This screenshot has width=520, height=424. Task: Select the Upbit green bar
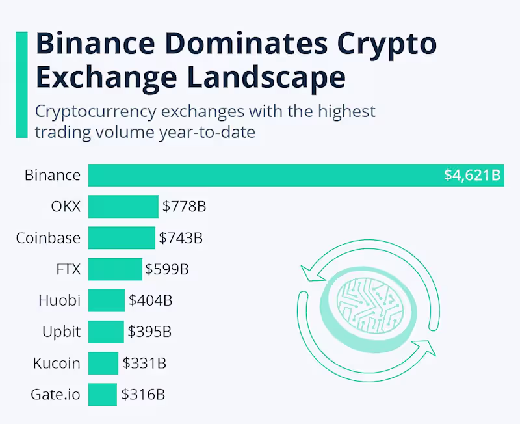click(x=106, y=332)
